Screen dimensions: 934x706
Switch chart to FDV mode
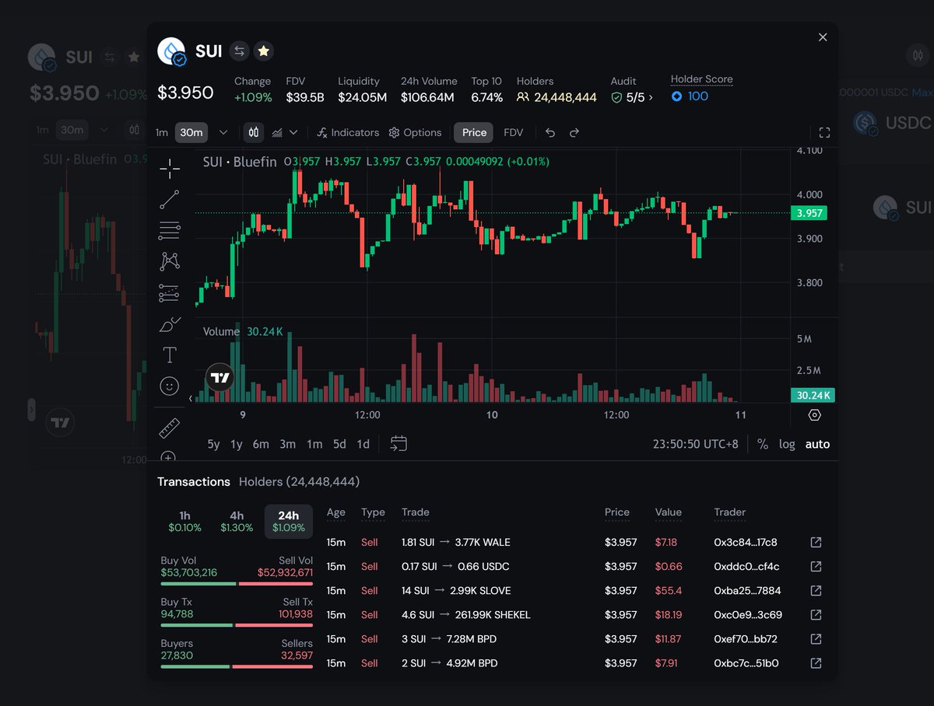(x=514, y=132)
